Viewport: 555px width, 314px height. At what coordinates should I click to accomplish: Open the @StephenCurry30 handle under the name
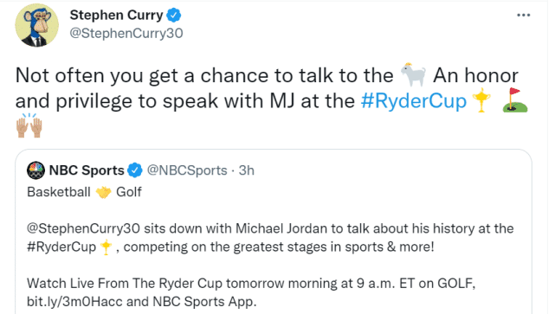[126, 33]
